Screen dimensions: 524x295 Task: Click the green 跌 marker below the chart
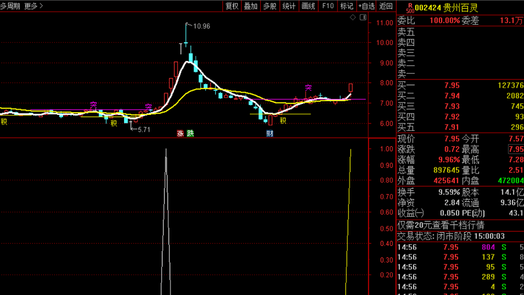click(x=190, y=134)
